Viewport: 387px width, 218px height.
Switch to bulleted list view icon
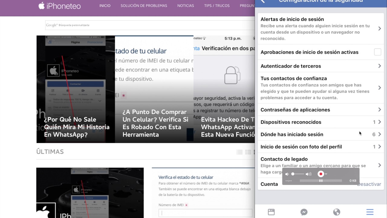(239, 152)
